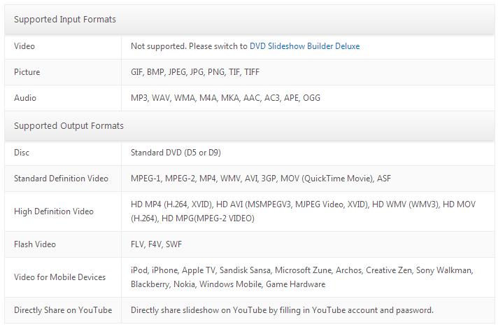
Task: Click the YouTube account sharing description text
Action: [x=282, y=310]
